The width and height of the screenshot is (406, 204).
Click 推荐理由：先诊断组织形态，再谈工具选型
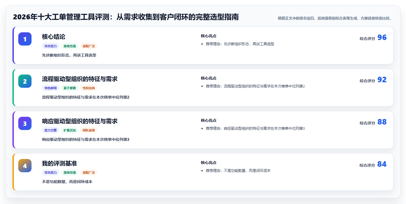click(x=240, y=44)
